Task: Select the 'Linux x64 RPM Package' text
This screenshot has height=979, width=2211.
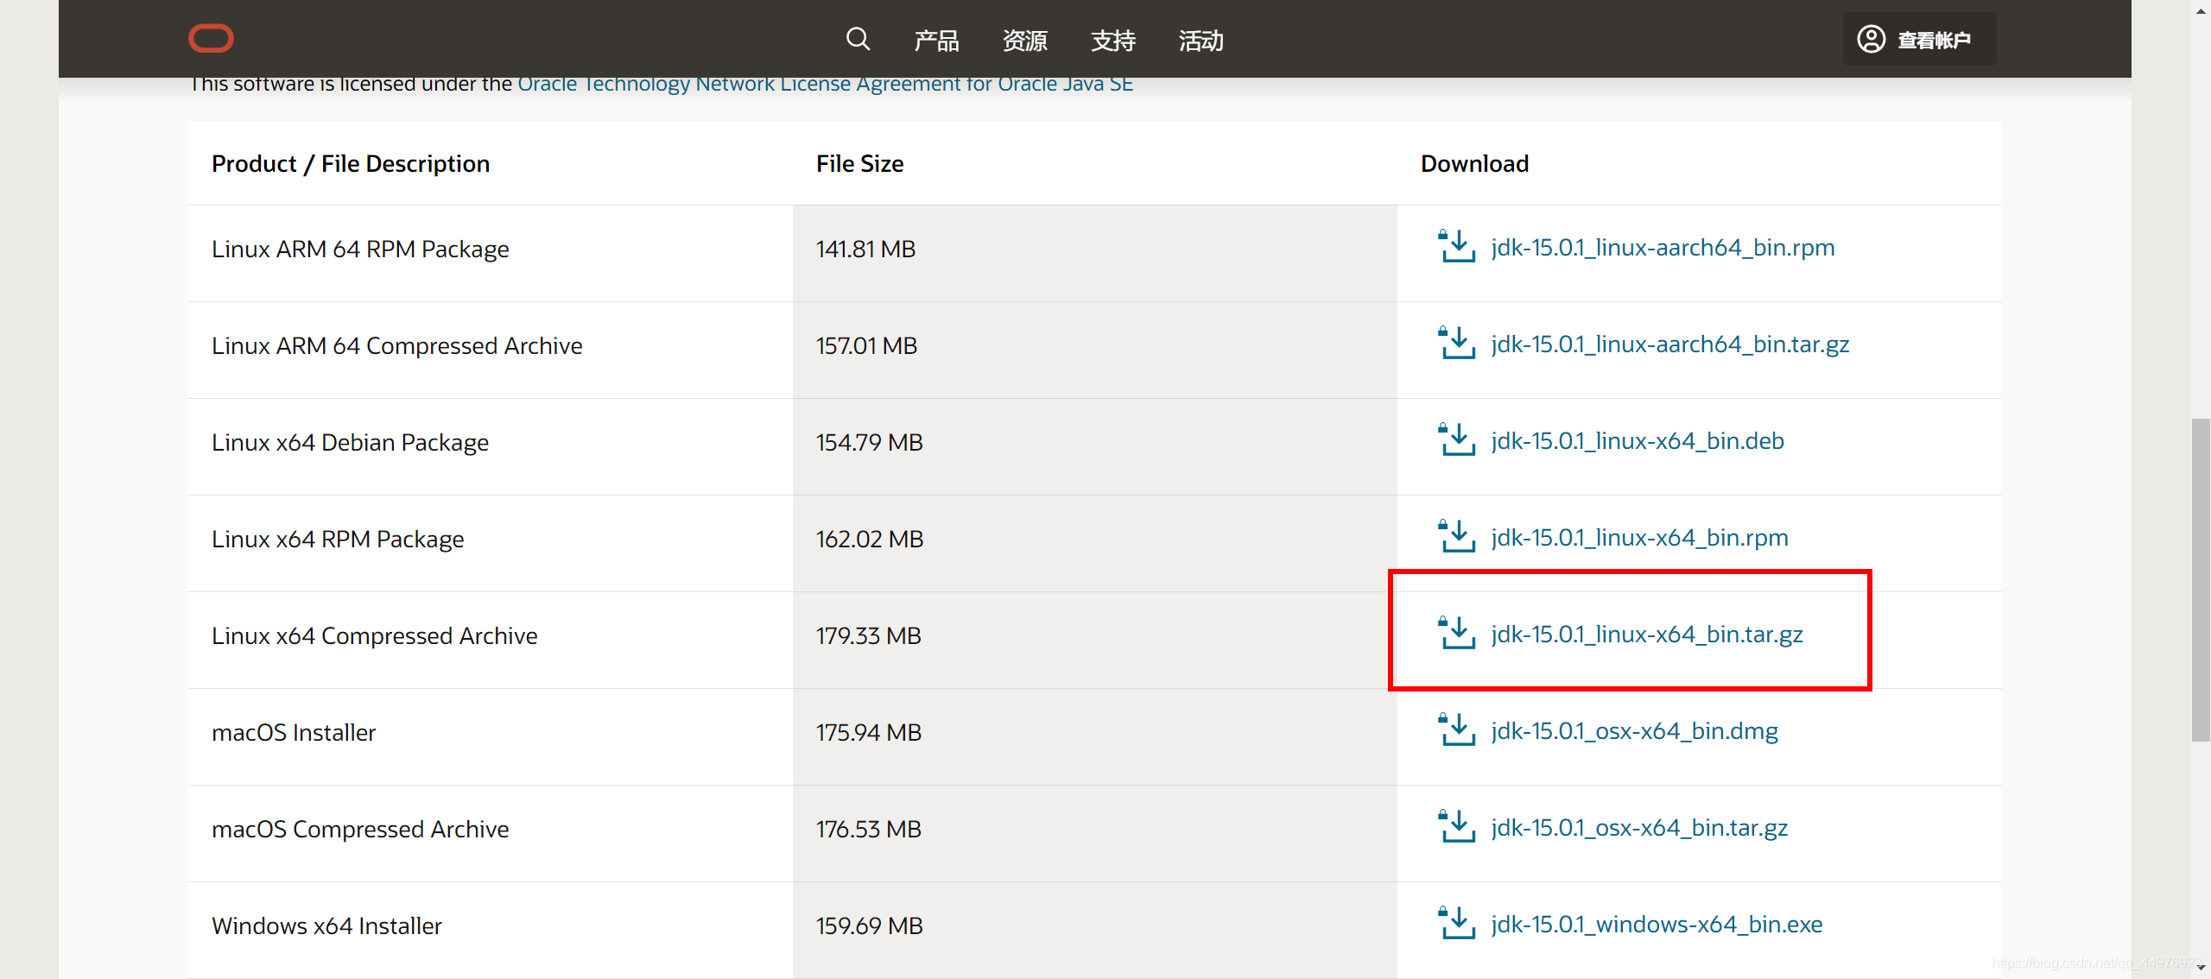Action: coord(338,540)
